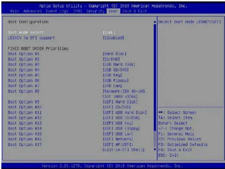The image size is (225, 169).
Task: Change the [UEFI USB Key] value
Action: click(x=118, y=123)
